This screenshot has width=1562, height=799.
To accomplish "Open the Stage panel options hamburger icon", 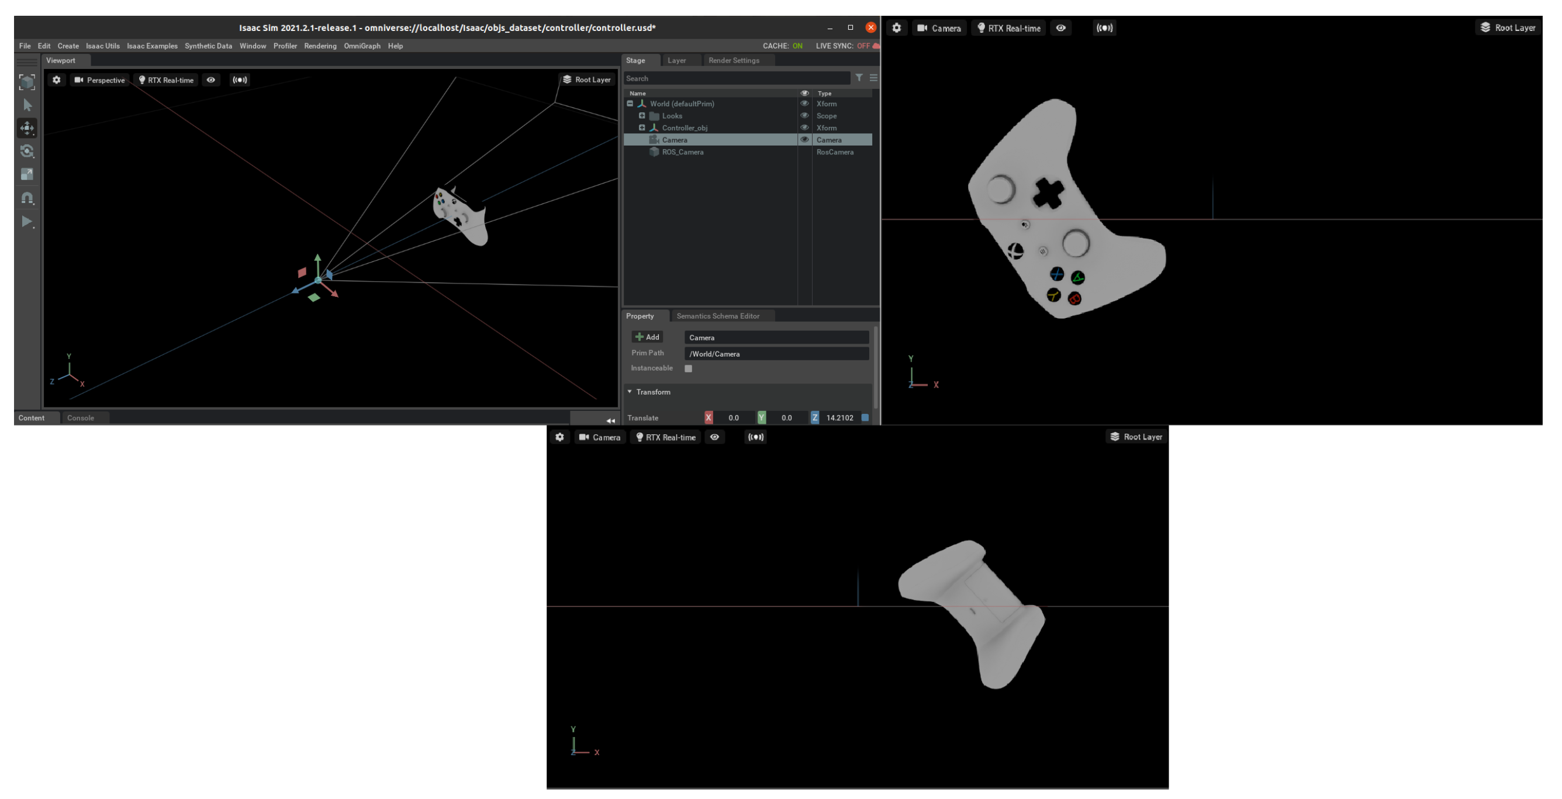I will [x=873, y=78].
